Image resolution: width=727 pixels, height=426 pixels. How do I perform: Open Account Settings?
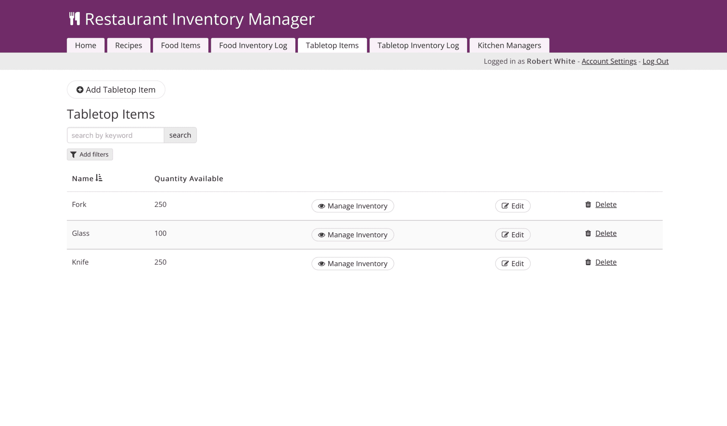coord(608,61)
